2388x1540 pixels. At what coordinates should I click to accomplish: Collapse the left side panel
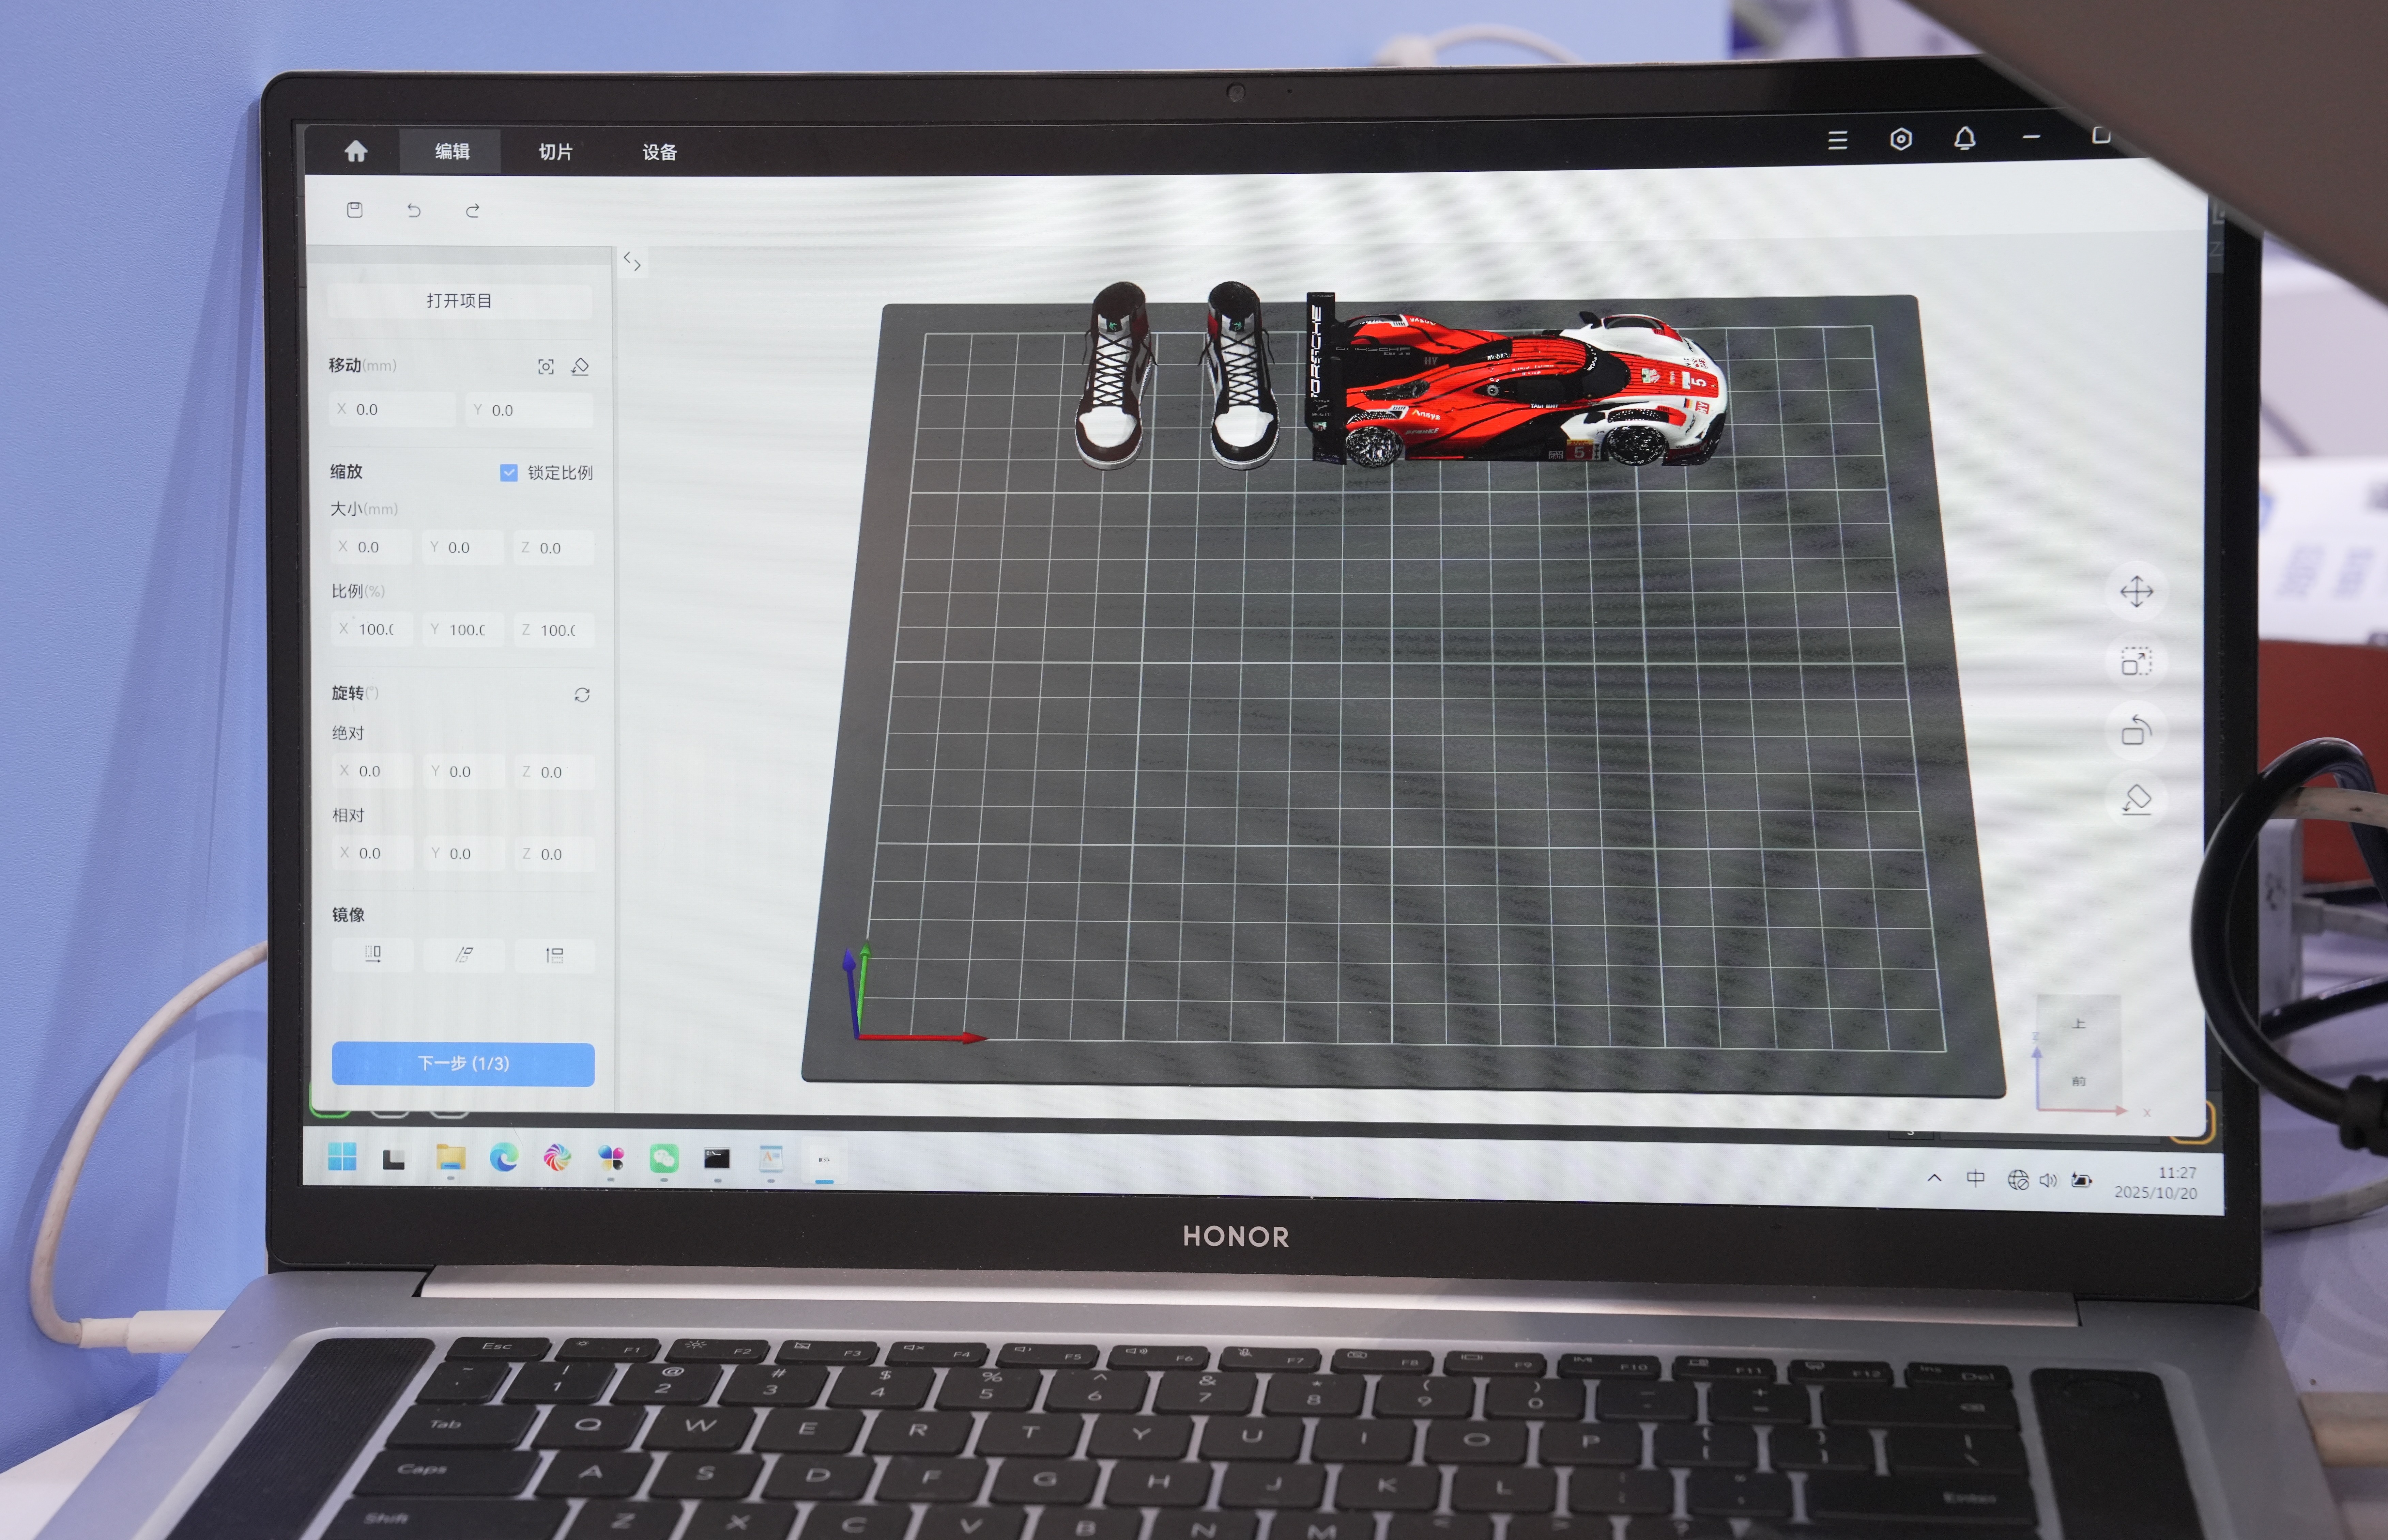pyautogui.click(x=632, y=262)
